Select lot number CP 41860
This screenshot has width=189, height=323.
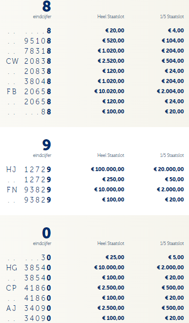coord(29,288)
